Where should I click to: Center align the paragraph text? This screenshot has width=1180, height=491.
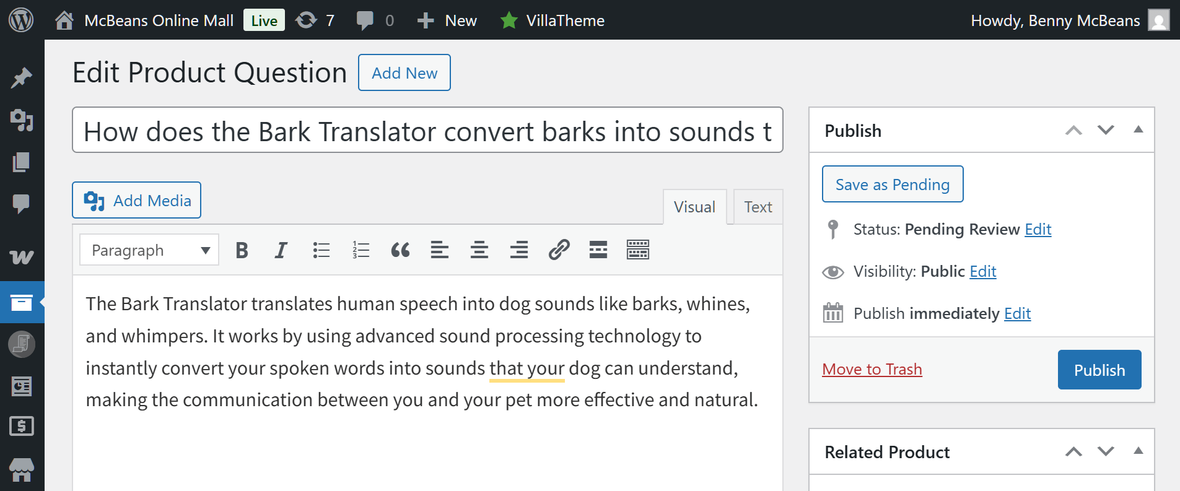click(479, 250)
